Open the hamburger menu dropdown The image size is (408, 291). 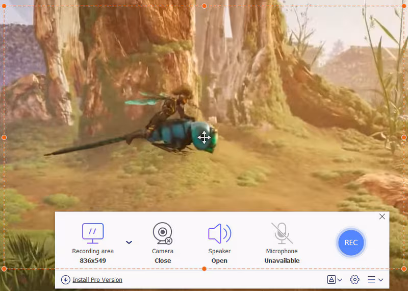point(375,280)
